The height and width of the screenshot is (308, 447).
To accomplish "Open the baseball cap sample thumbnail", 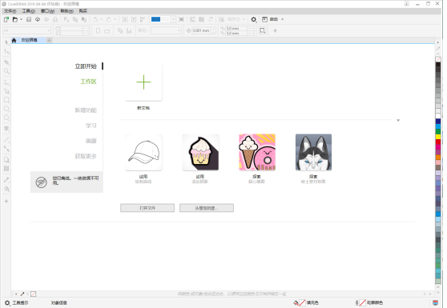I will (143, 152).
